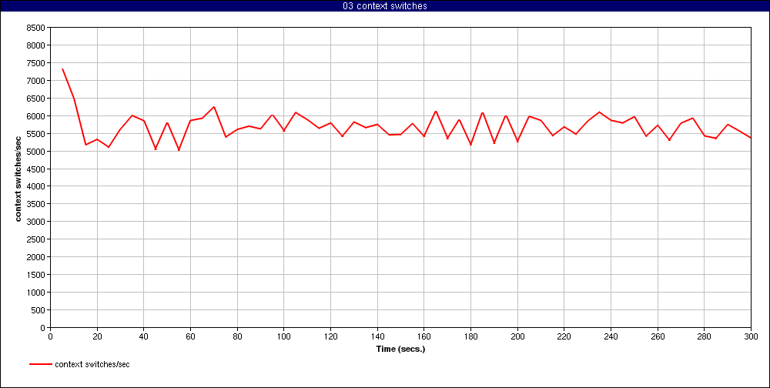Click the 2000 y-axis label
The height and width of the screenshot is (388, 770).
(37, 257)
